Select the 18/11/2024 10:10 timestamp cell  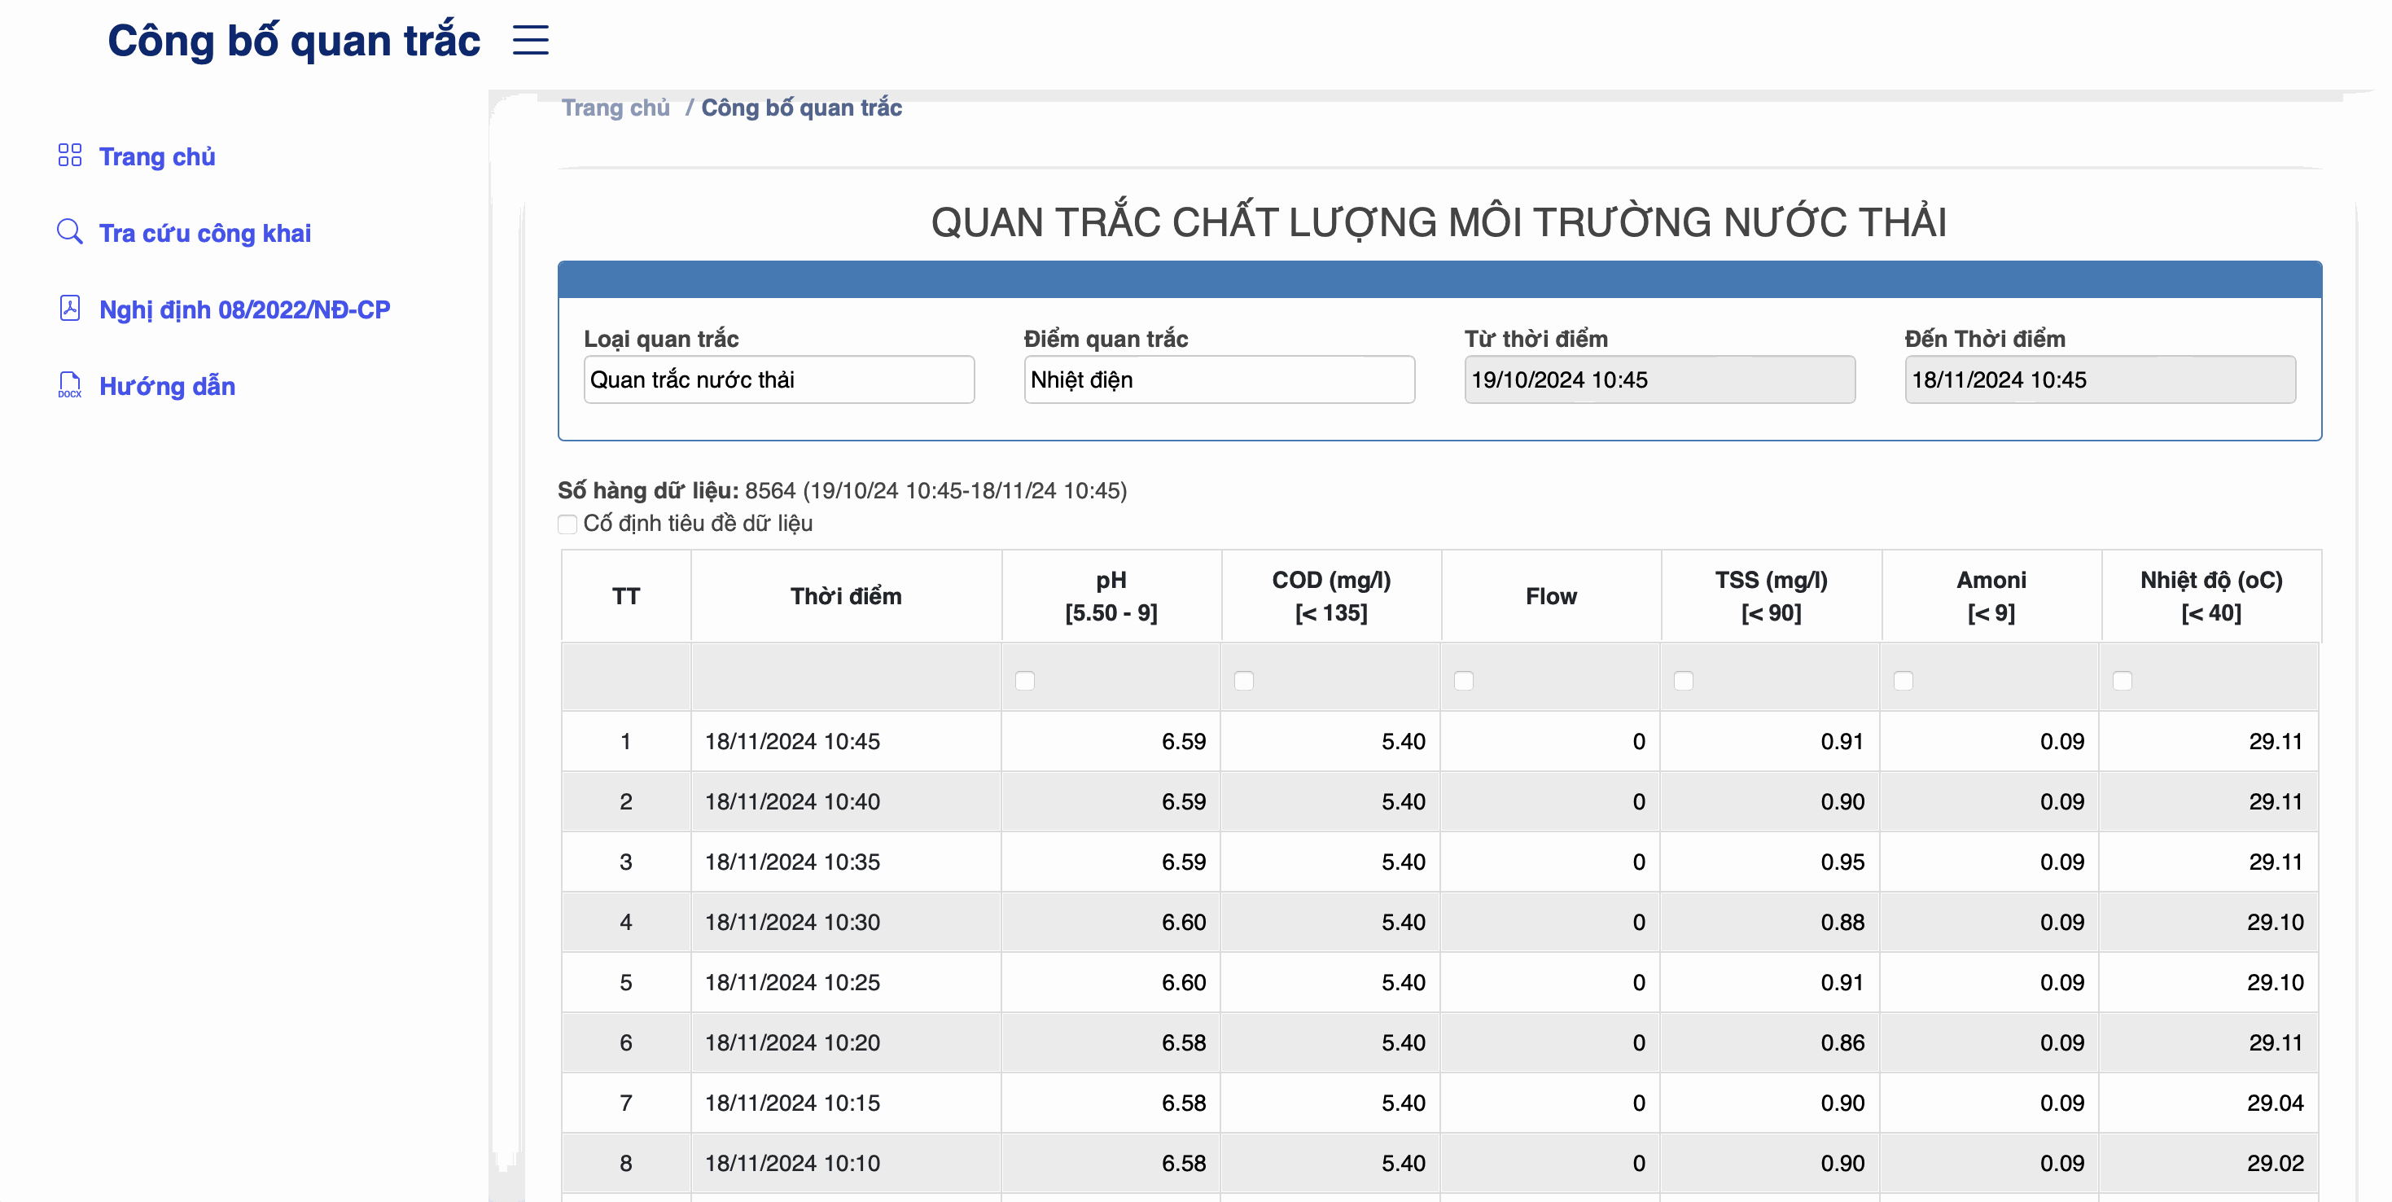point(846,1163)
